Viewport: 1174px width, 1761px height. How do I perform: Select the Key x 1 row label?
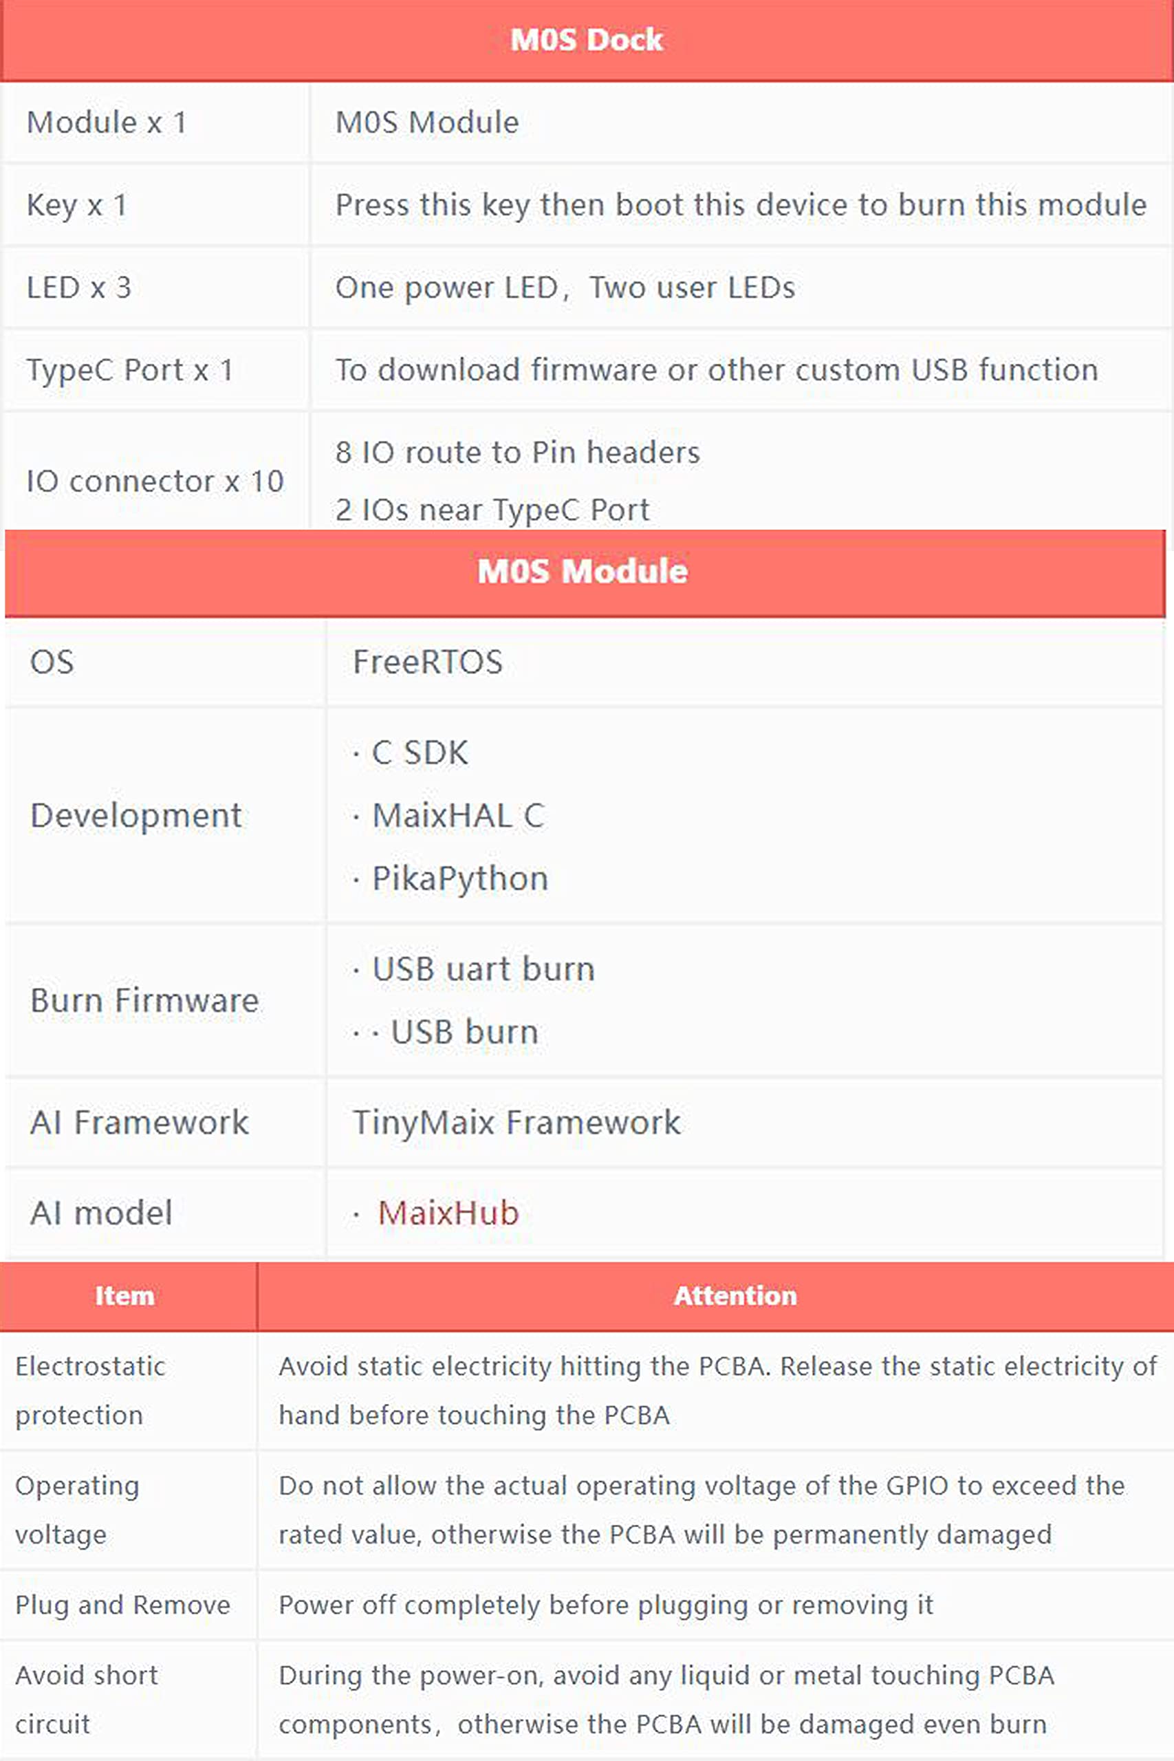(76, 206)
